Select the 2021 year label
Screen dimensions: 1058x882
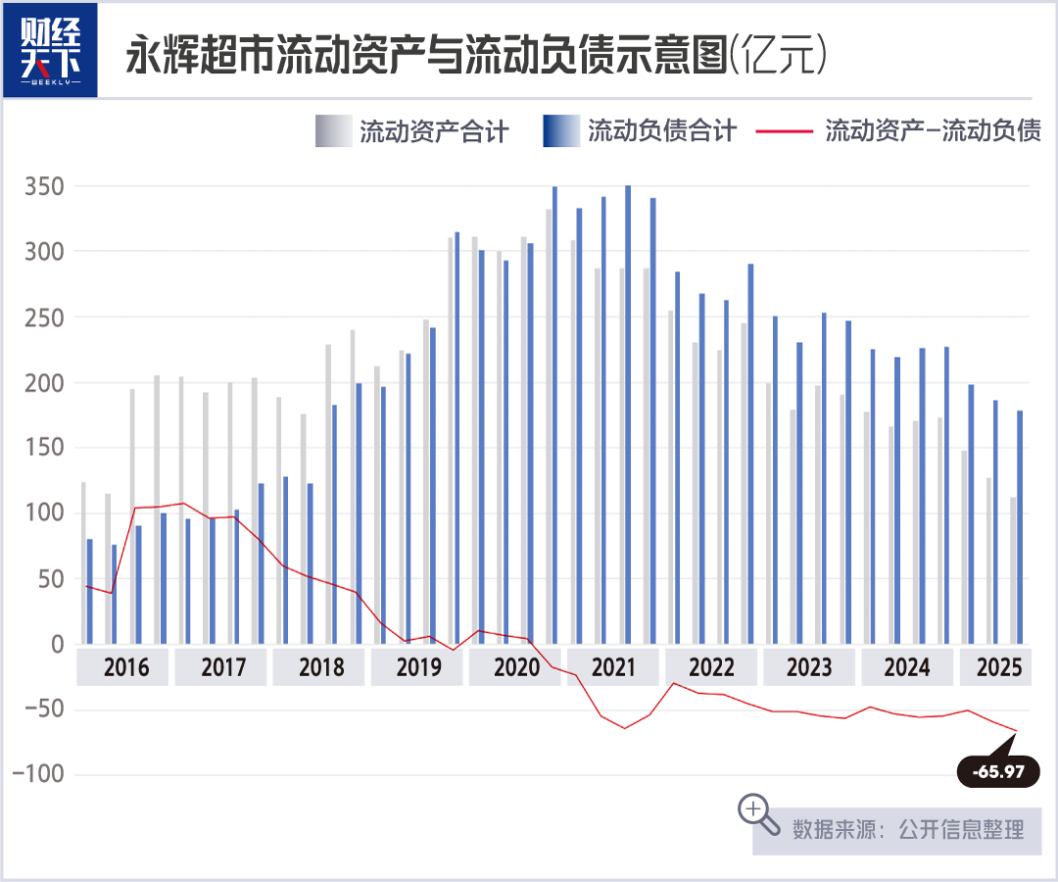click(613, 667)
